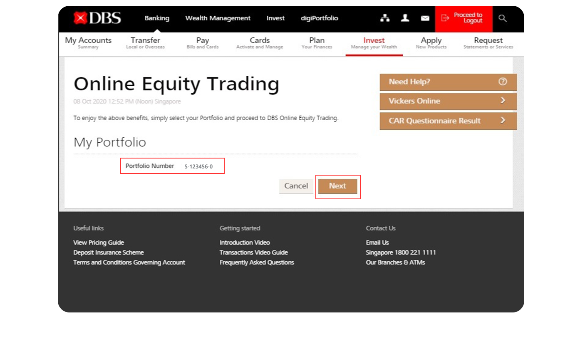Open the Transfer Local or Overseas tab
This screenshot has width=585, height=337.
click(145, 43)
